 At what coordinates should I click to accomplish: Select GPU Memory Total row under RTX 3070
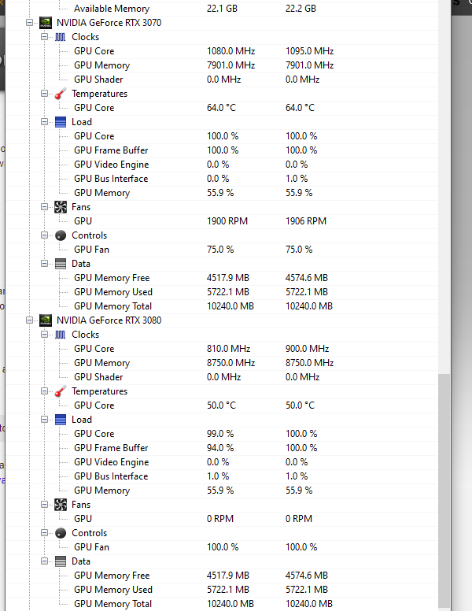[x=222, y=306]
